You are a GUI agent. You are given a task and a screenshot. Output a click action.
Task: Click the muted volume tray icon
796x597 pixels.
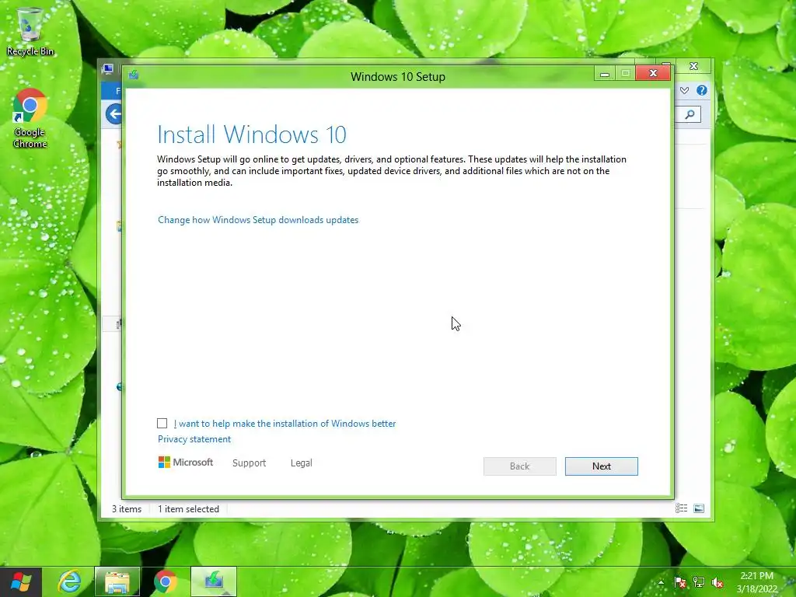717,582
